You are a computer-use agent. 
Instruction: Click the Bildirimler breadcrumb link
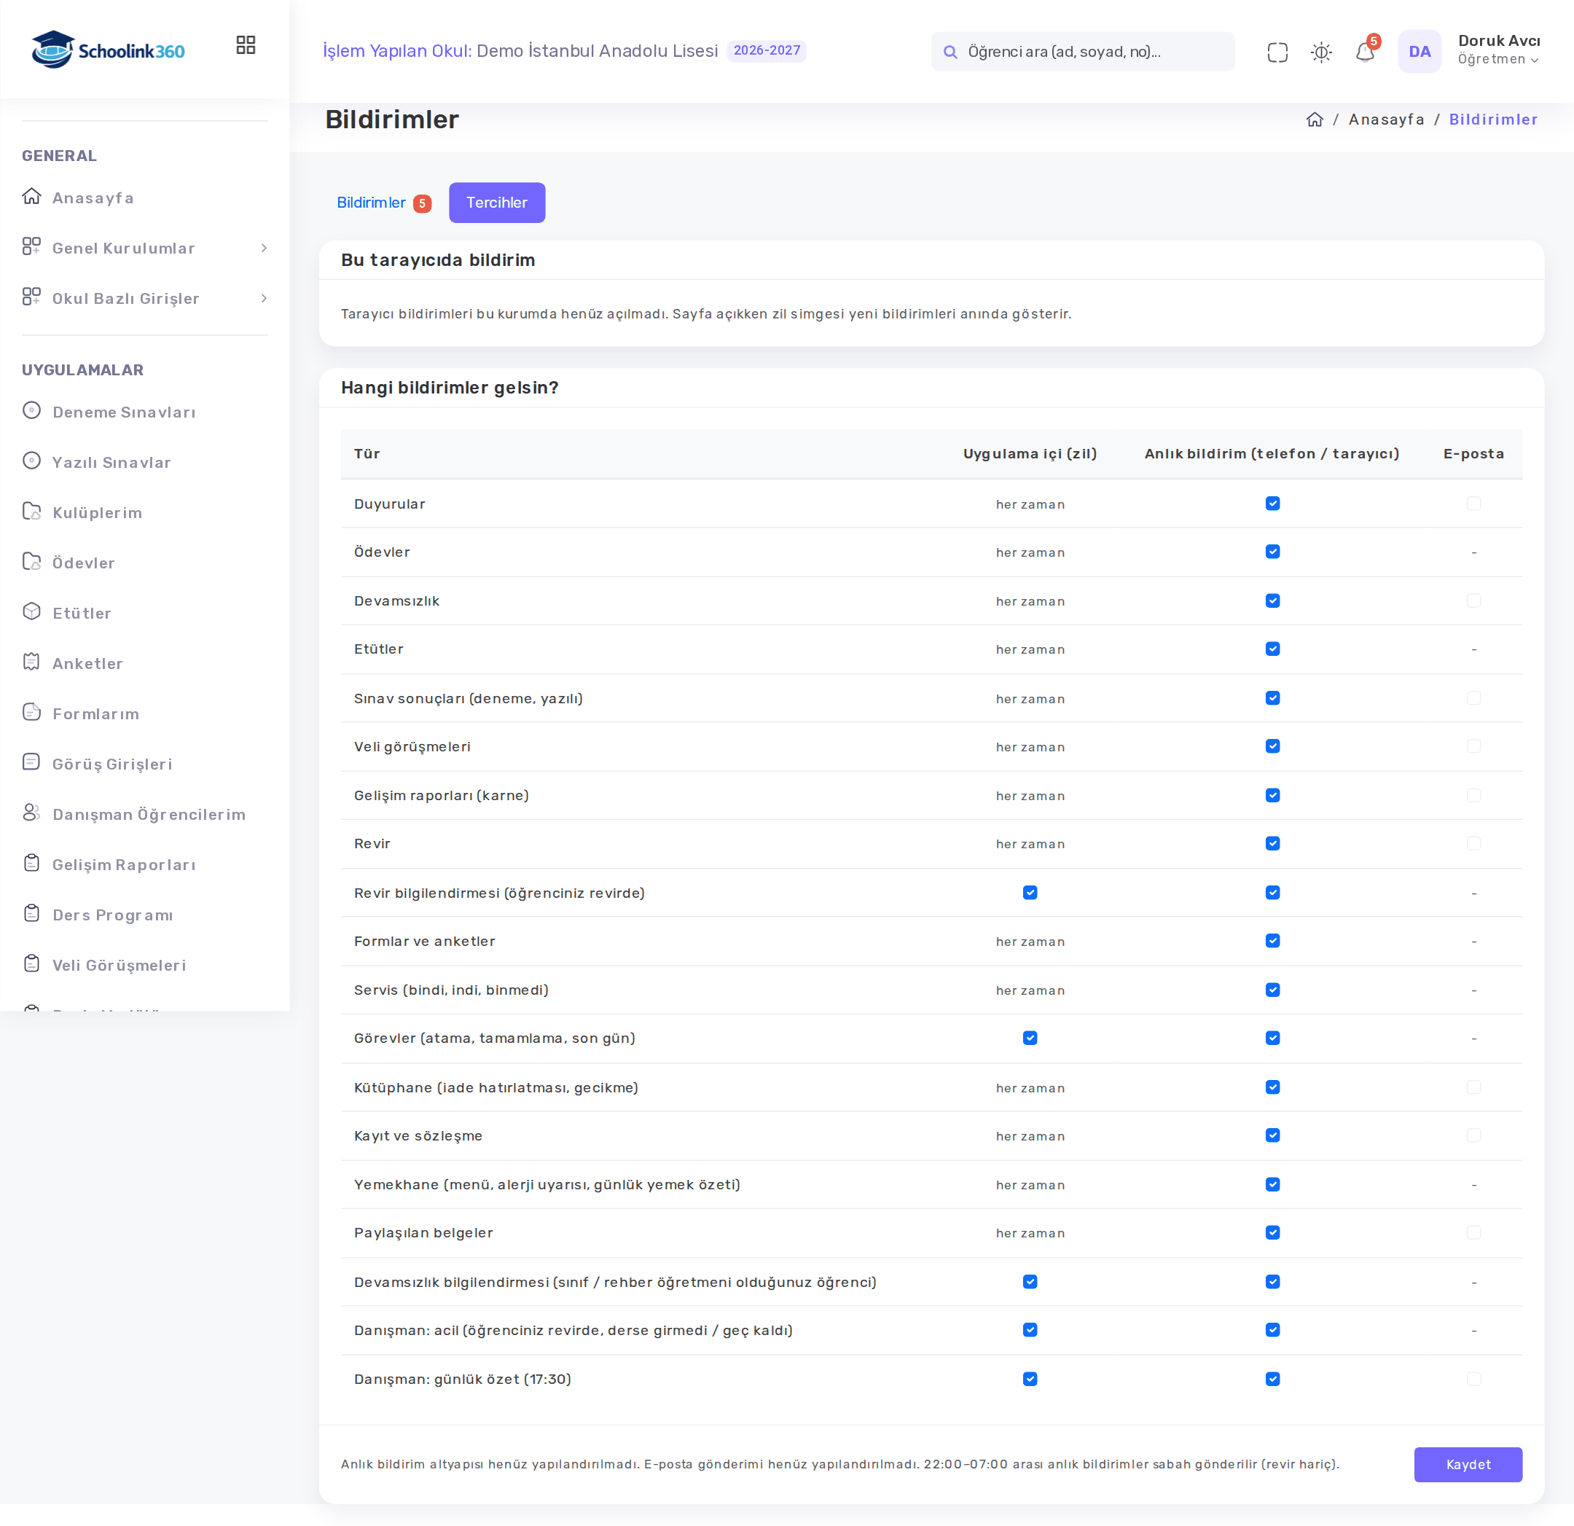[1493, 120]
